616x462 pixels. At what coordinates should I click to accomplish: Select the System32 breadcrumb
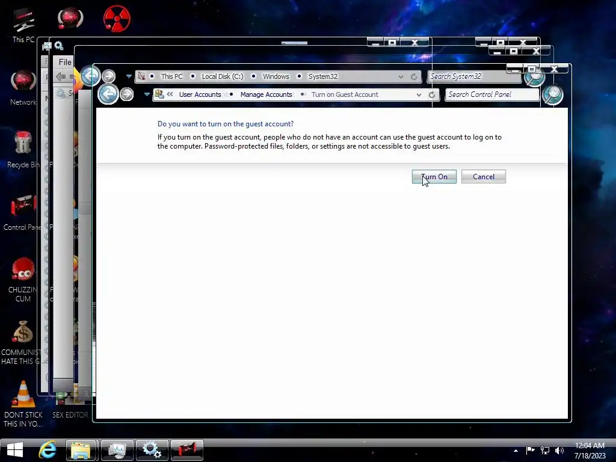[x=322, y=76]
